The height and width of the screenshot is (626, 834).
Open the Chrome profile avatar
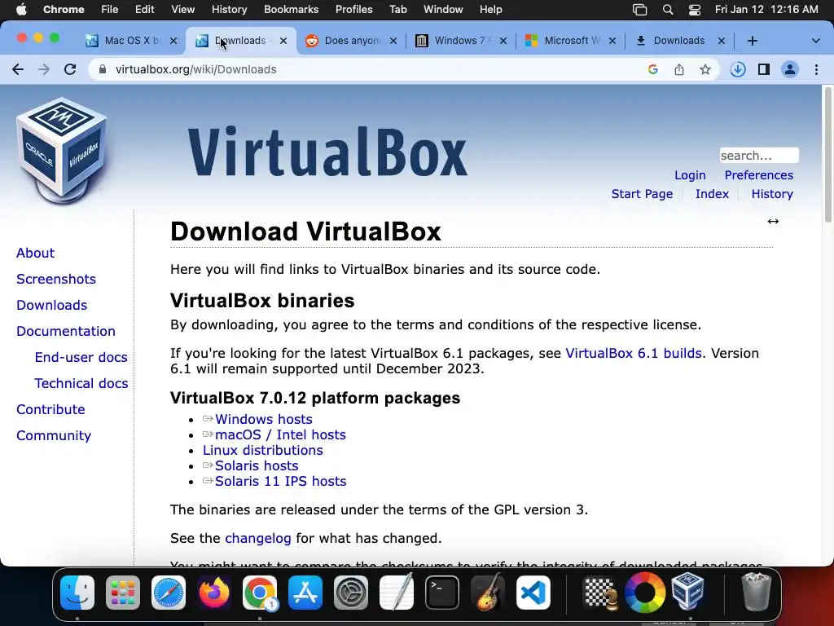[790, 69]
